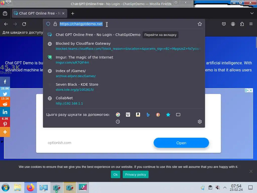Screen dimensions: 257x193
Task: Expand more share options plus button
Action: point(5,132)
